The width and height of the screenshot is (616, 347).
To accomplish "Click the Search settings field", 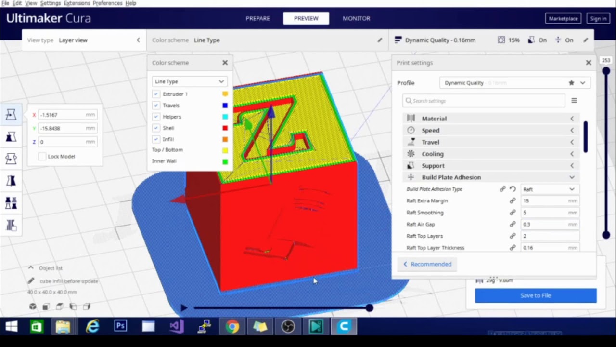I will (484, 101).
